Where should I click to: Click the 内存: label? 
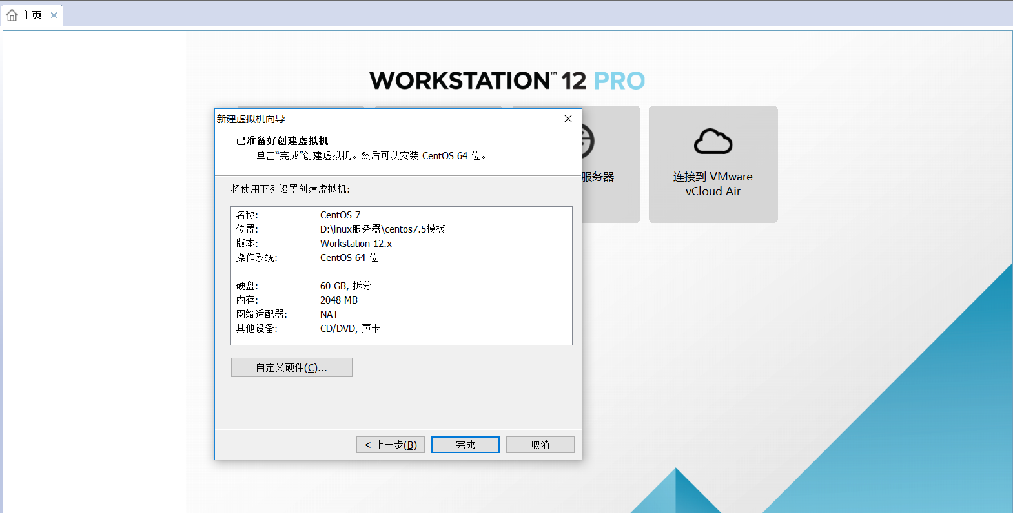tap(247, 300)
